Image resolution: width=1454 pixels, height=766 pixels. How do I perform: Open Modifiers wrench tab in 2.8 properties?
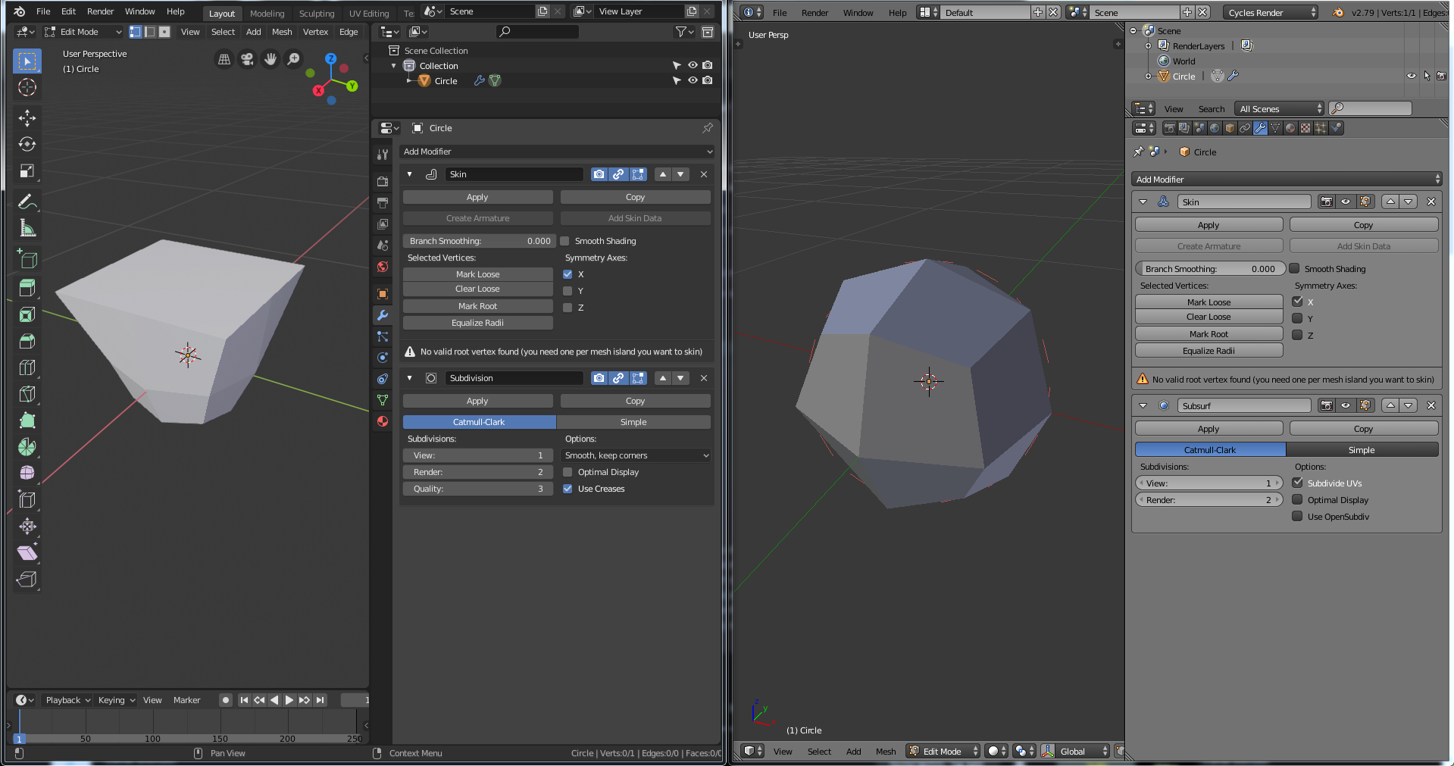[x=383, y=315]
